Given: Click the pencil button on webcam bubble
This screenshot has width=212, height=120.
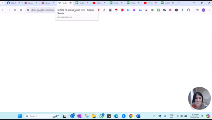Looking at the screenshot, I should pyautogui.click(x=201, y=106).
